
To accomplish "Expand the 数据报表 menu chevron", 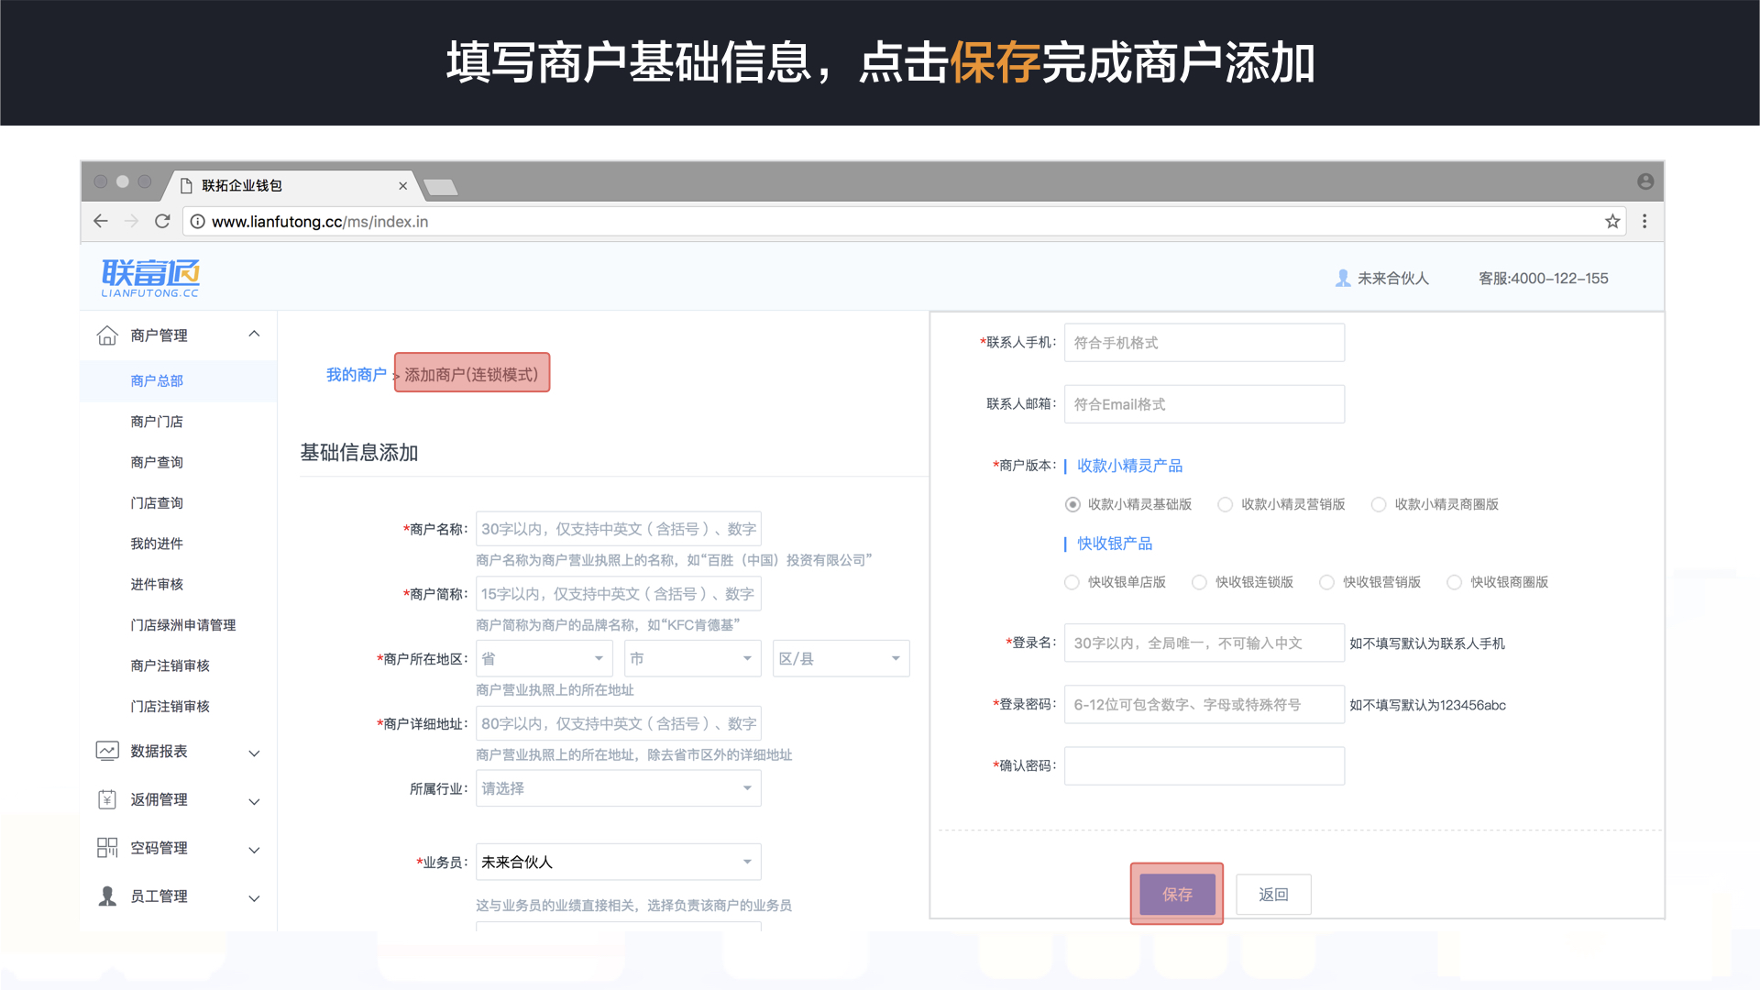I will point(254,753).
